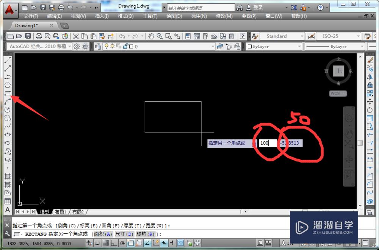Screen dimensions: 379x250
Task: Click the layer color square next to layer 0
Action: pos(131,47)
